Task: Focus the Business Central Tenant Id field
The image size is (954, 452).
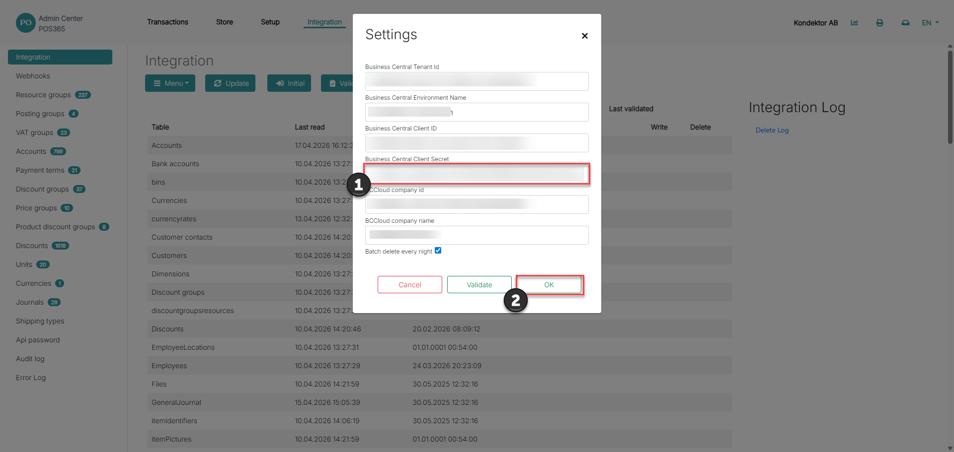Action: pos(477,81)
